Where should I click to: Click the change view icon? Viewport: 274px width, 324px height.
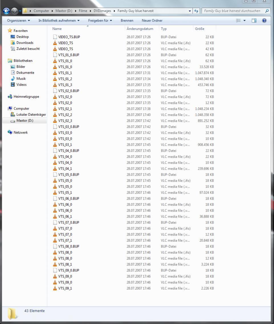tap(238, 21)
